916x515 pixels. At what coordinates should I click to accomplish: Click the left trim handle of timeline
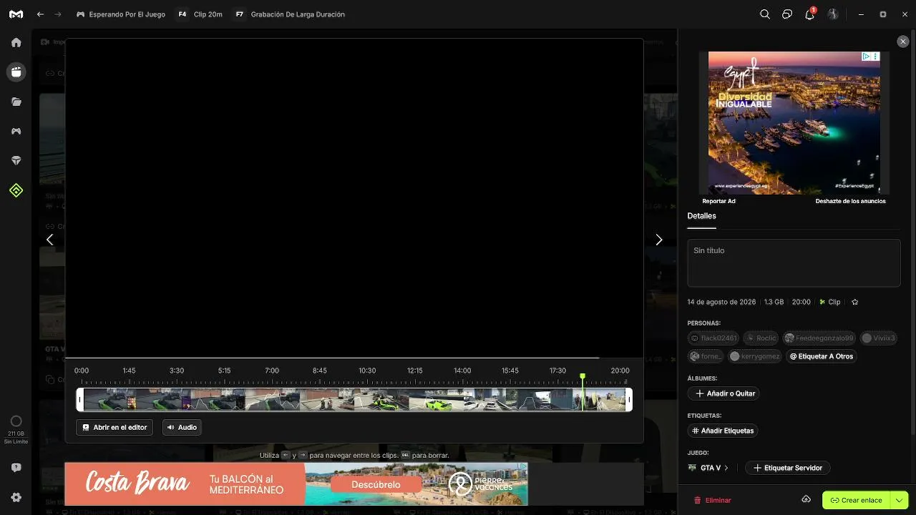tap(80, 399)
